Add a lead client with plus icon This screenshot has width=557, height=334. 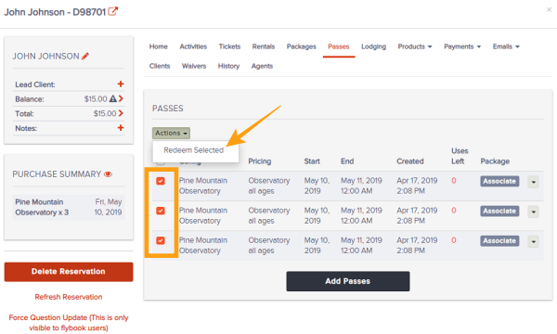pos(121,84)
